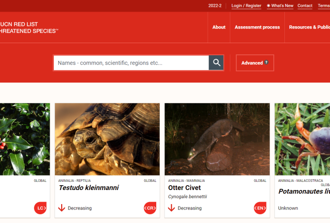
Task: Open the Advanced search button
Action: pyautogui.click(x=255, y=63)
